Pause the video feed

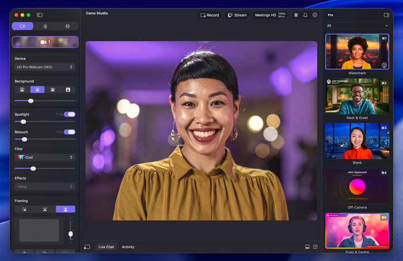click(296, 15)
